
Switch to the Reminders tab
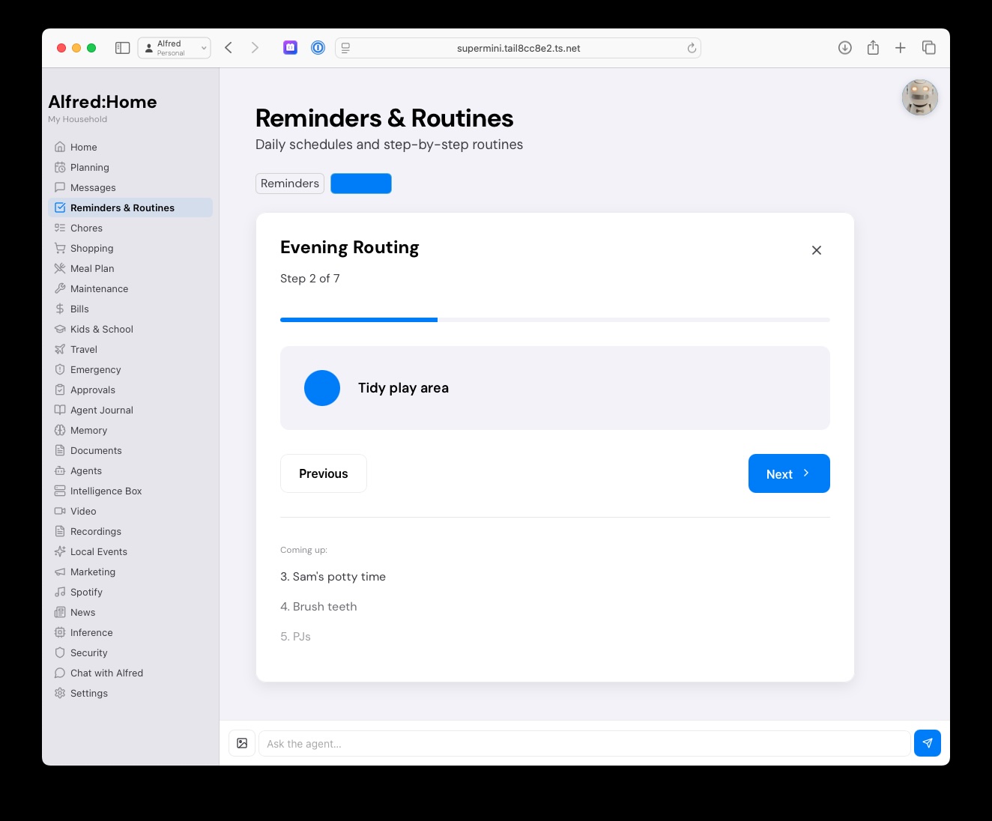(290, 184)
